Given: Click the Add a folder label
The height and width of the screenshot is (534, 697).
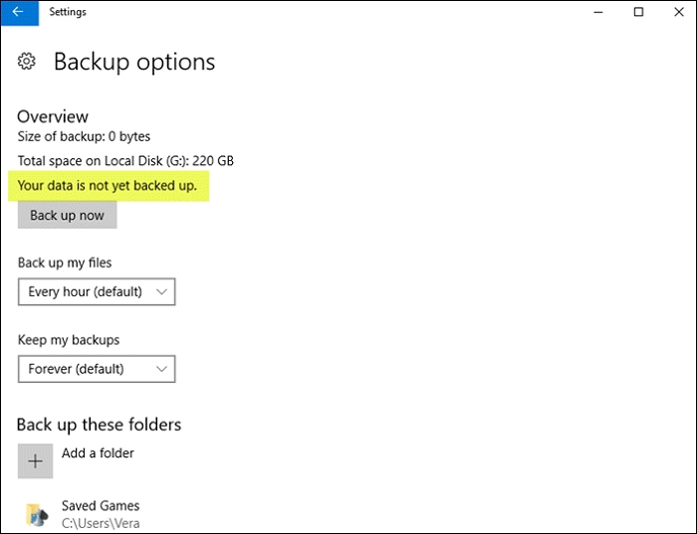Looking at the screenshot, I should click(98, 453).
